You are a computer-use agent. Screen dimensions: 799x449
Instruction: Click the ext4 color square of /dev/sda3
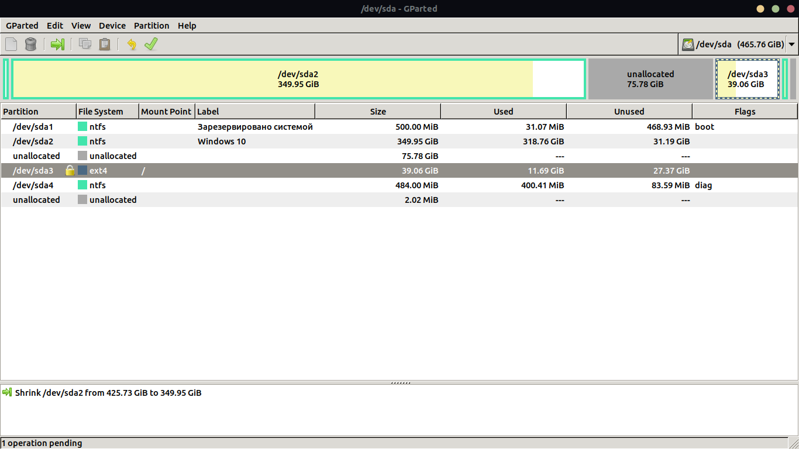pos(82,171)
